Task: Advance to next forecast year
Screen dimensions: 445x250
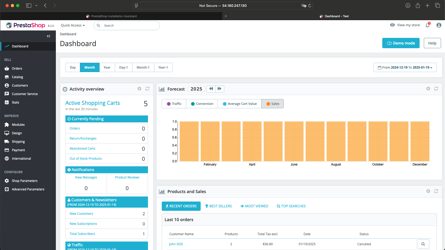Action: tap(219, 89)
